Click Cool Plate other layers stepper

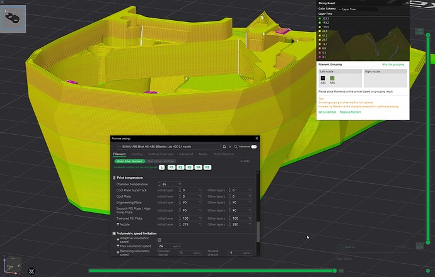pos(229,196)
